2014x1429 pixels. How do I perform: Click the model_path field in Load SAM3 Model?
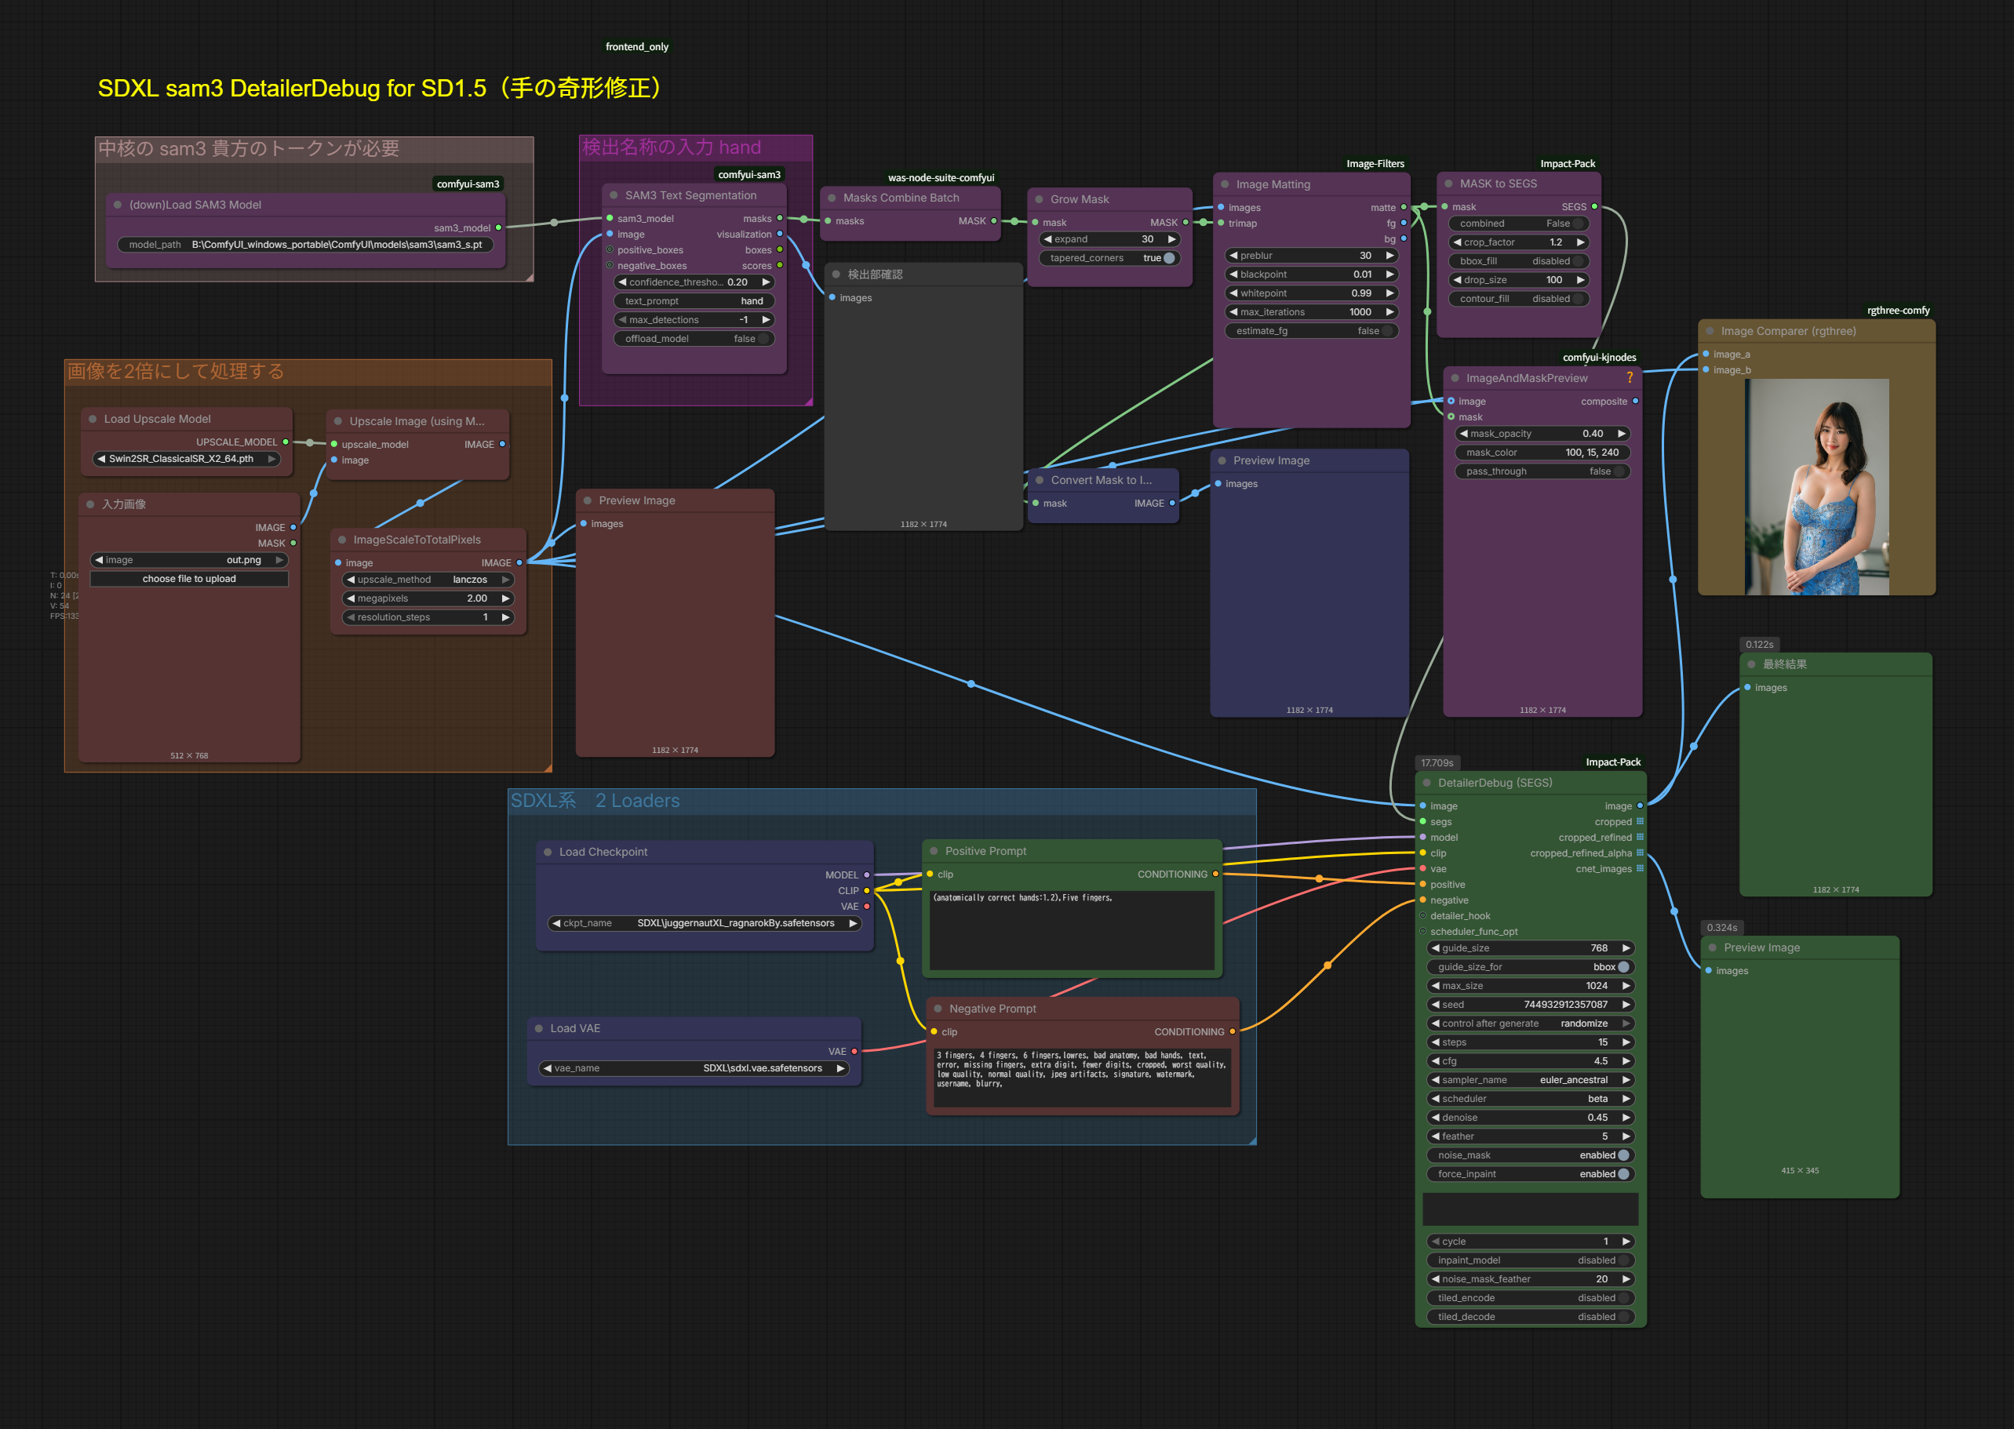(x=304, y=245)
